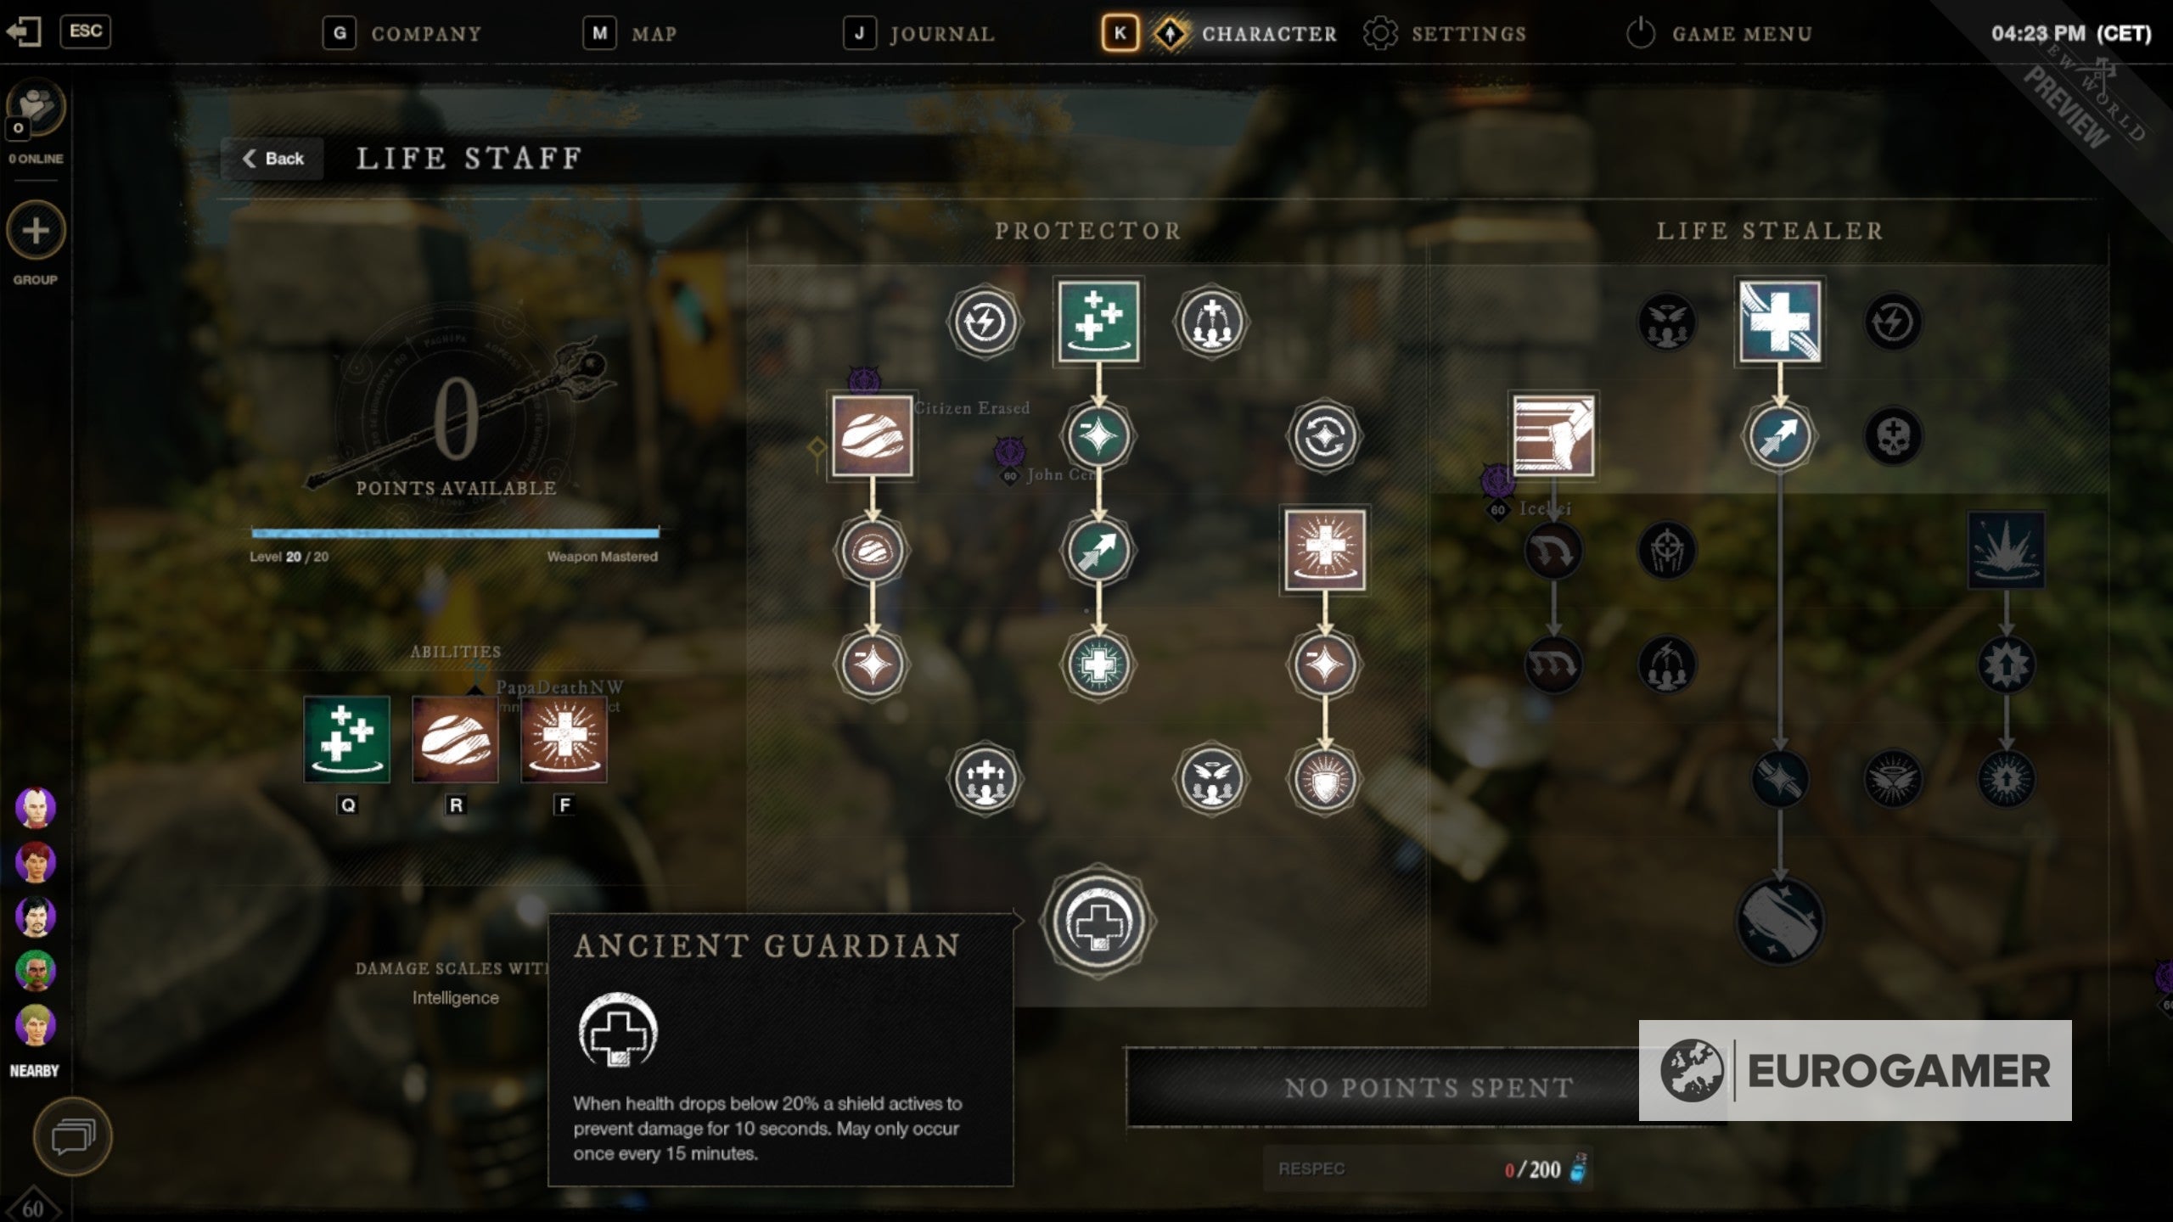The image size is (2173, 1222).
Task: Select the burst explosion ability in Life Stealer
Action: point(2007,550)
